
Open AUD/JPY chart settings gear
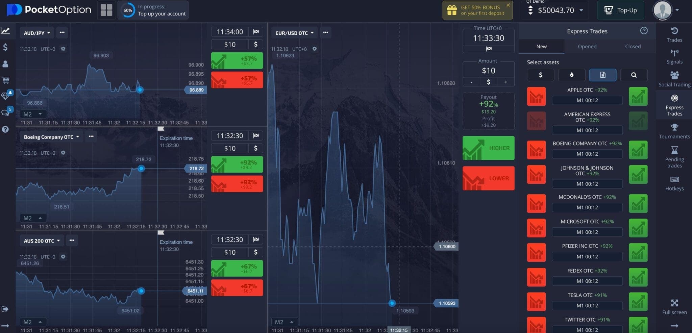(63, 49)
